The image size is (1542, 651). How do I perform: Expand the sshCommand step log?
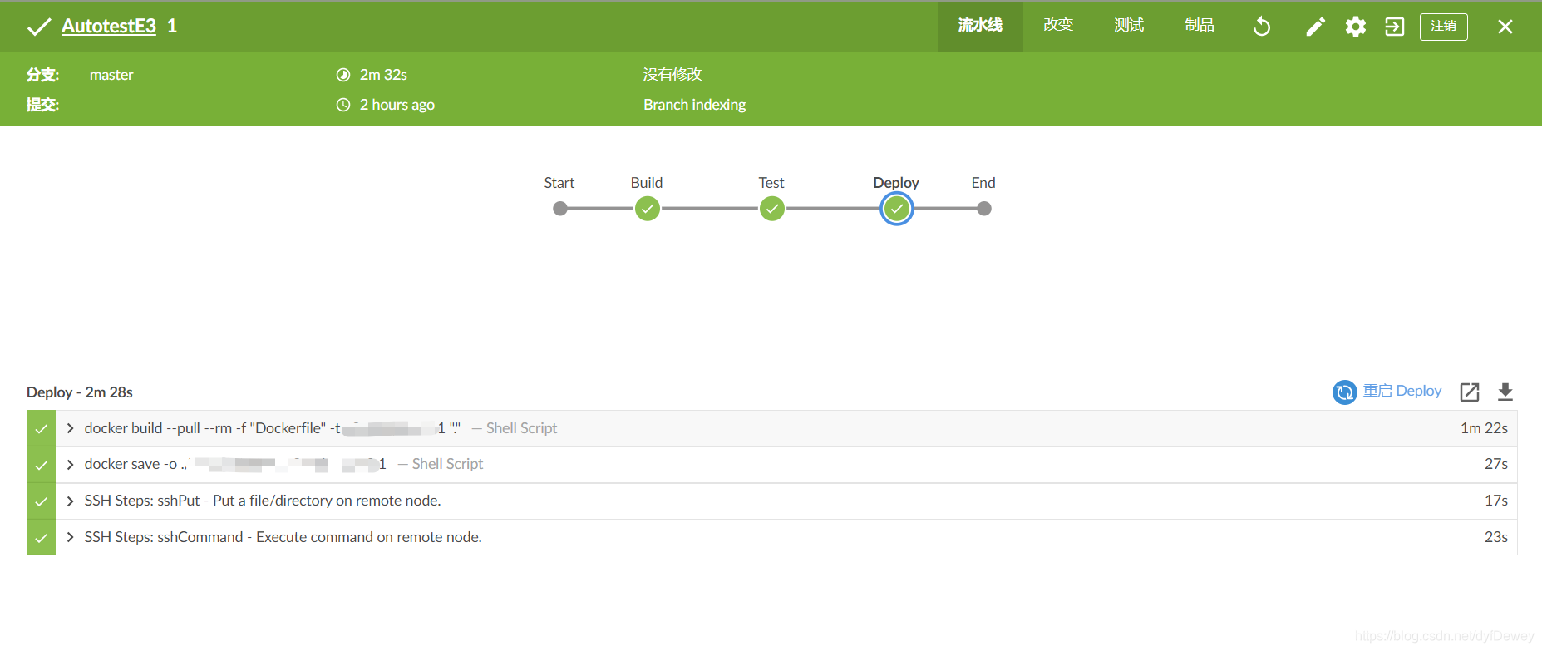70,537
